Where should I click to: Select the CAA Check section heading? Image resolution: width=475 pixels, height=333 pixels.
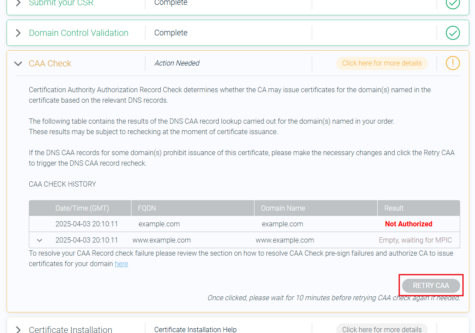pos(50,63)
